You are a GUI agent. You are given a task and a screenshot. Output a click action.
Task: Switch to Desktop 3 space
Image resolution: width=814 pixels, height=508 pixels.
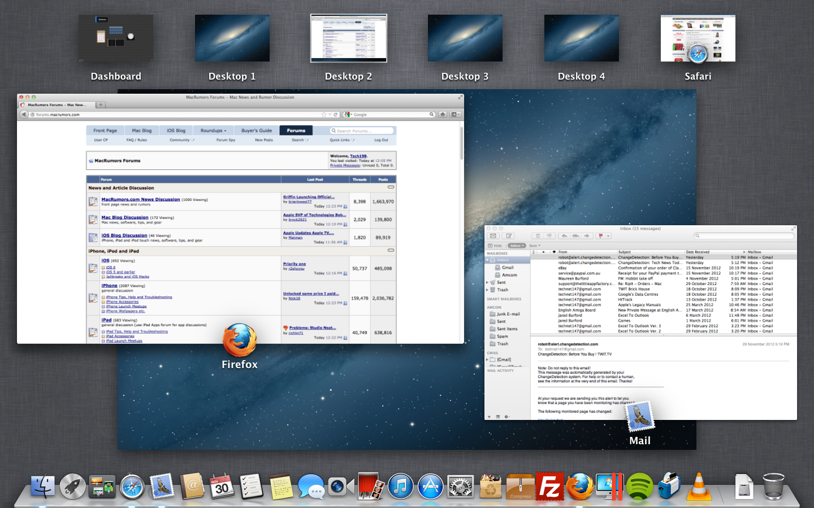tap(465, 38)
